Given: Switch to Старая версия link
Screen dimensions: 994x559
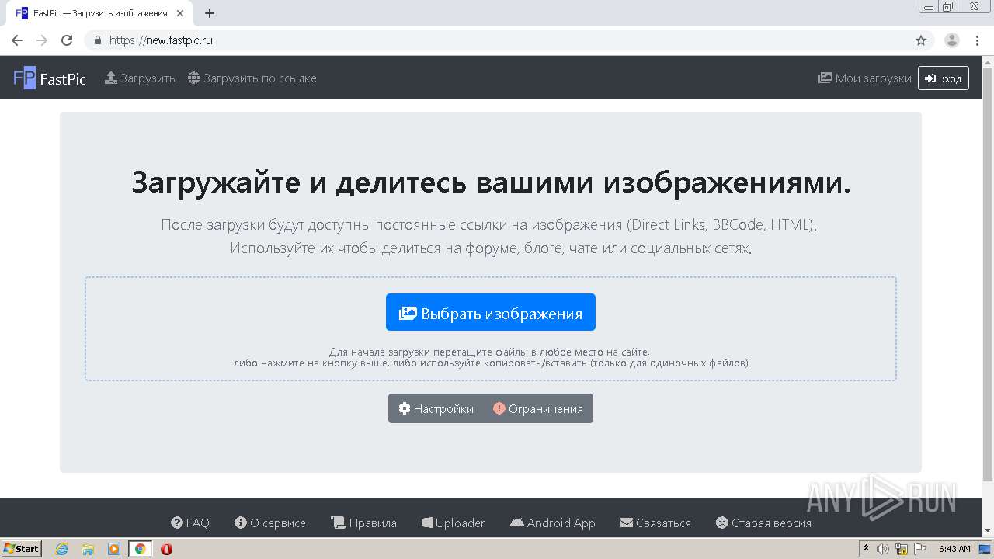Looking at the screenshot, I should pyautogui.click(x=763, y=523).
